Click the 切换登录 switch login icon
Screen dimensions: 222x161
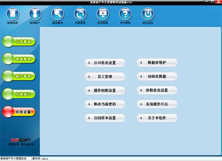click(x=80, y=14)
